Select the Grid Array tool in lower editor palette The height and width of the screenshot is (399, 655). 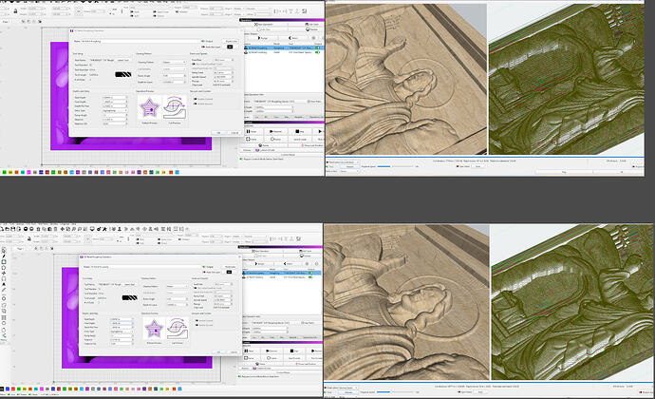click(4, 317)
